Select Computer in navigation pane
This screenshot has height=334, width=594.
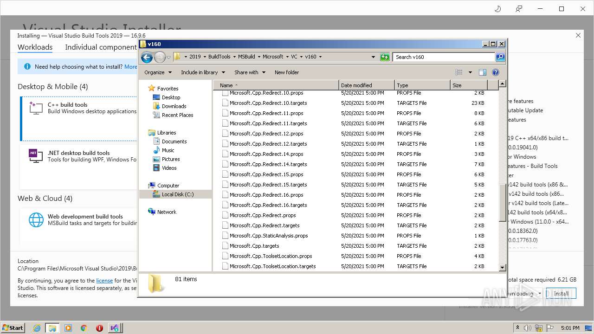[168, 186]
